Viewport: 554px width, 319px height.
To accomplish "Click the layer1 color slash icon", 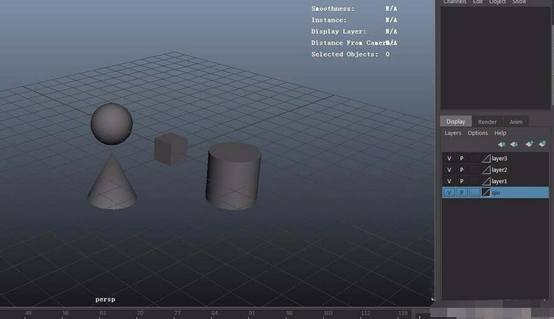I will click(x=486, y=181).
